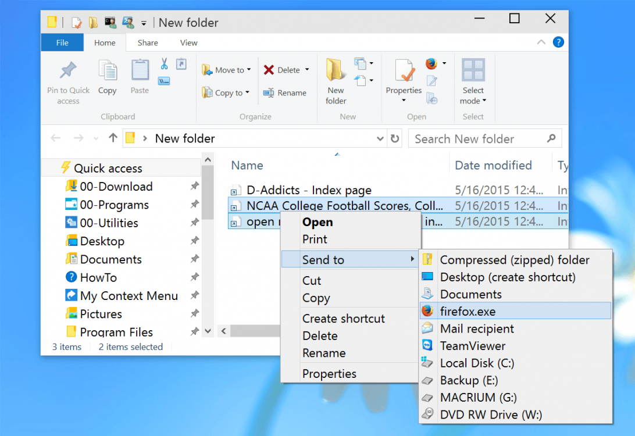635x436 pixels.
Task: Choose Compressed (zipped) folder
Action: (x=516, y=260)
